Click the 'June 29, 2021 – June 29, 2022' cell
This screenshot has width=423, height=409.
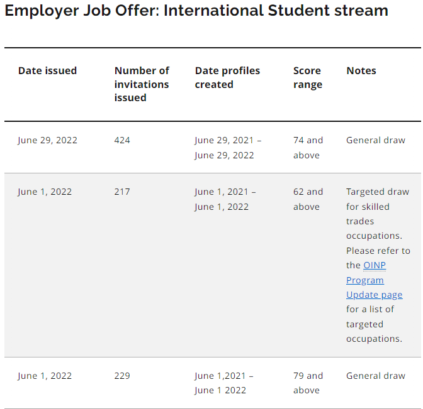coord(228,148)
